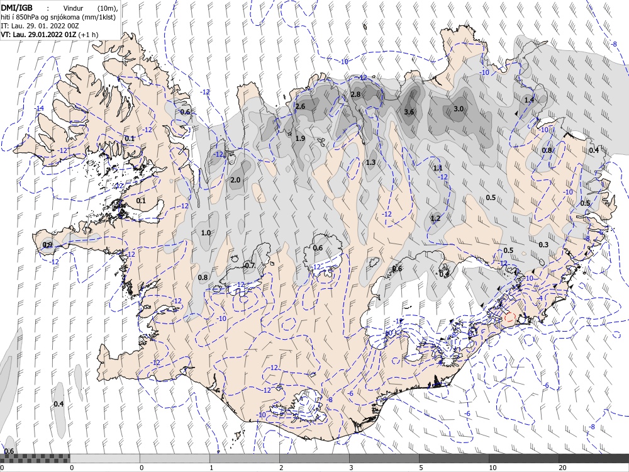Click the 3.0 snowfall value

(459, 109)
